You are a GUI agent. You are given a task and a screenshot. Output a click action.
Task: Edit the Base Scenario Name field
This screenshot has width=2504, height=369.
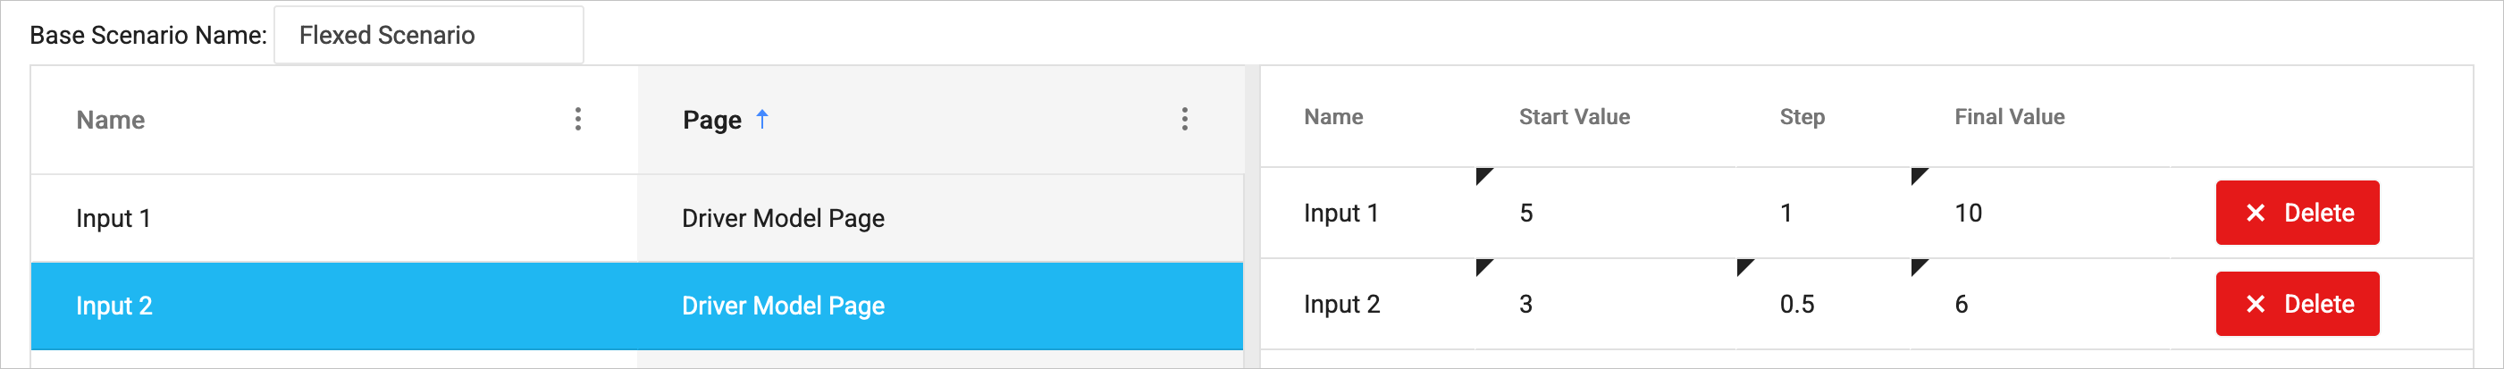point(429,35)
